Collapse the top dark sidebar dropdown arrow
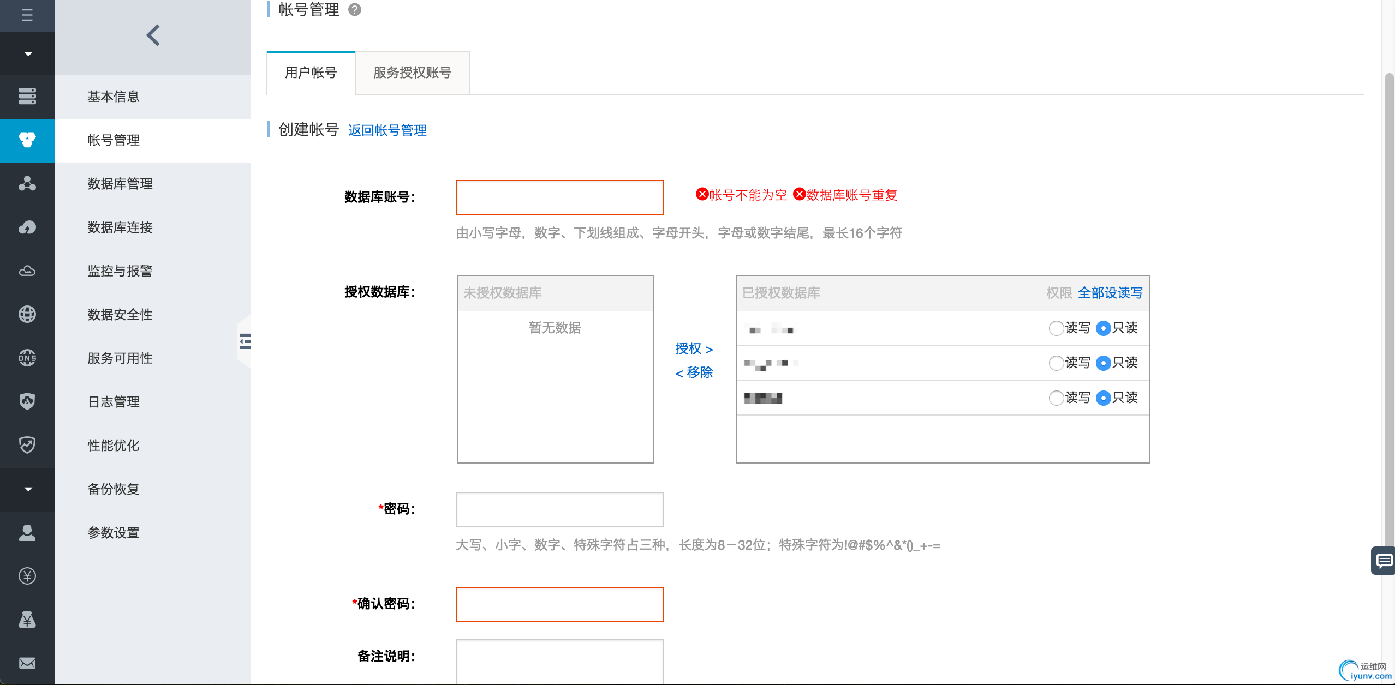Screen dimensions: 1395x685 tap(28, 53)
